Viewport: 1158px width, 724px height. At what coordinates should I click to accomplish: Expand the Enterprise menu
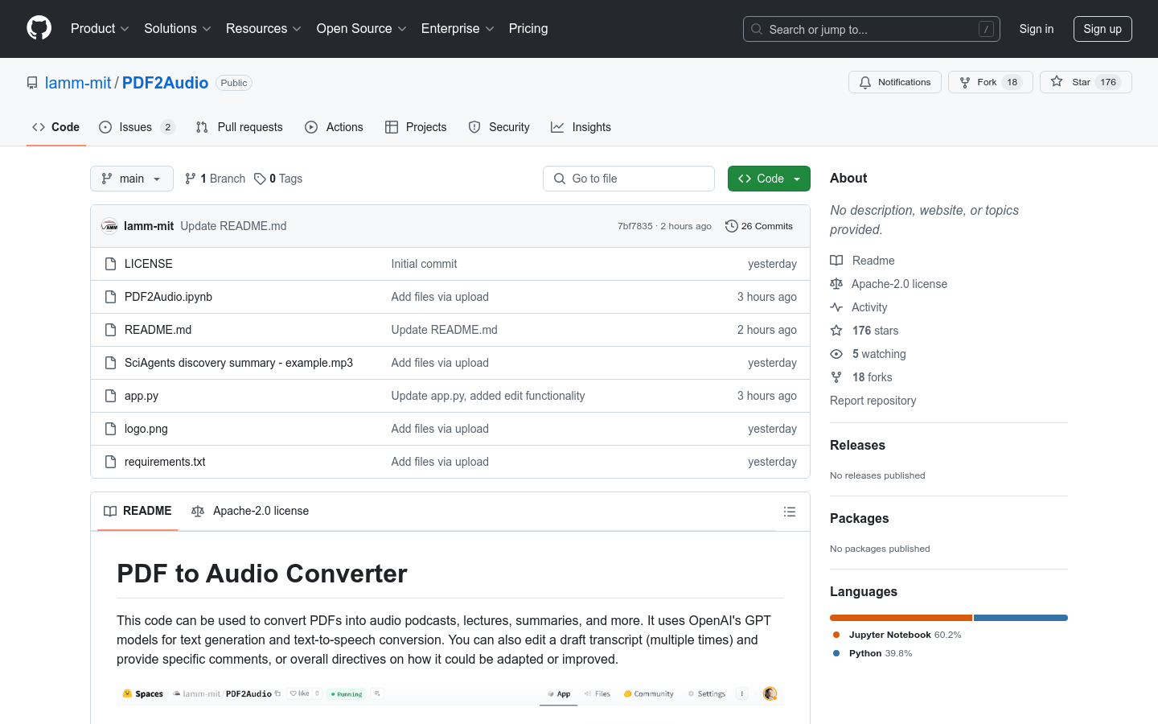[458, 28]
